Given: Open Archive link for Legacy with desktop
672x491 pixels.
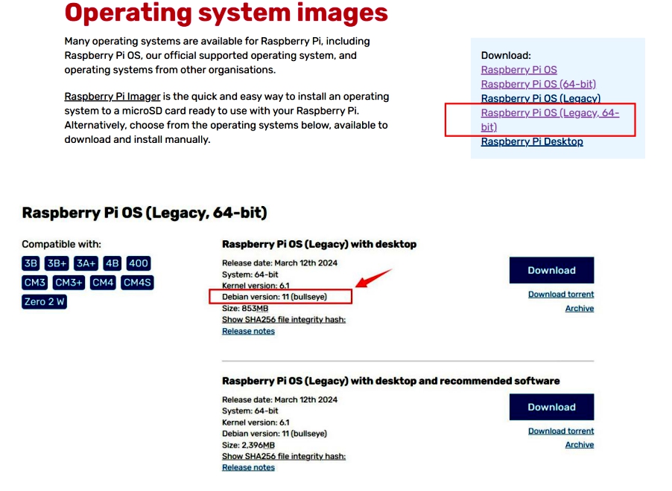Looking at the screenshot, I should click(x=579, y=309).
